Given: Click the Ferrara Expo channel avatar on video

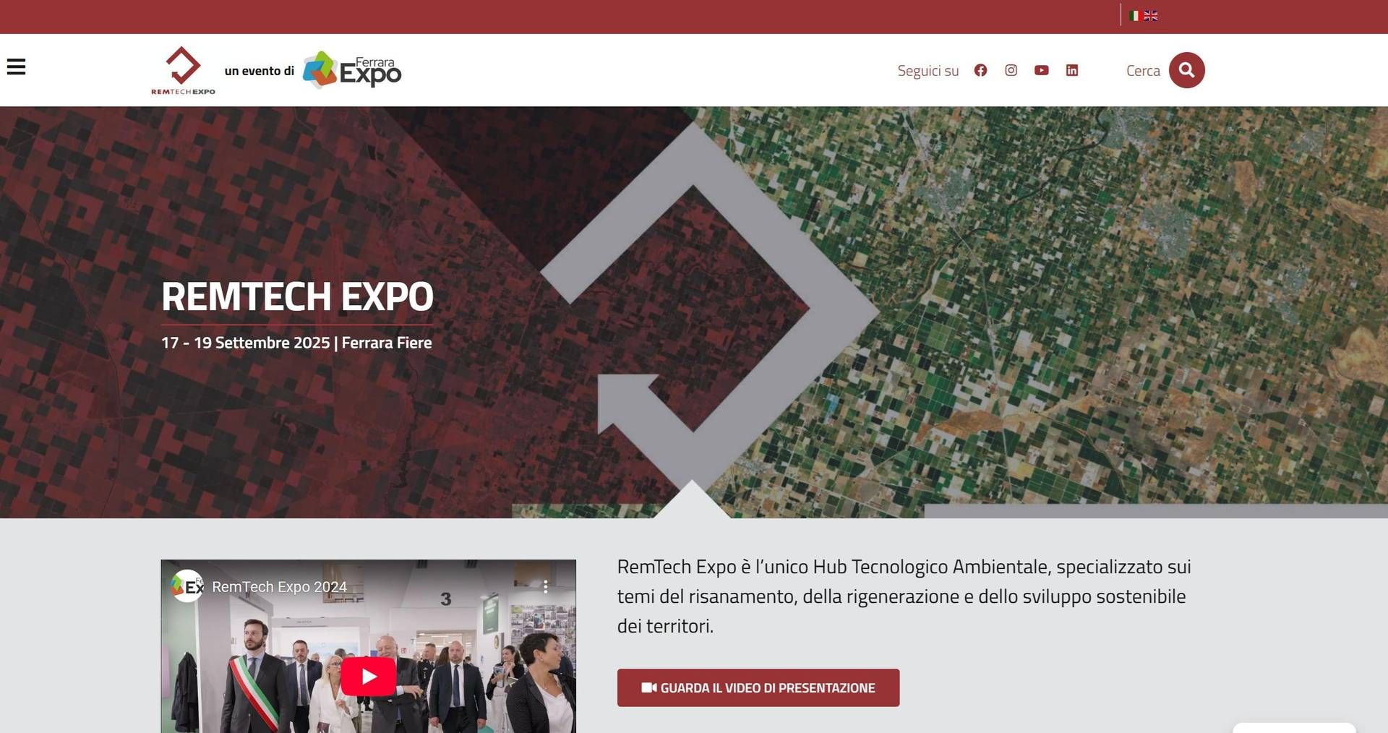Looking at the screenshot, I should click(x=187, y=586).
